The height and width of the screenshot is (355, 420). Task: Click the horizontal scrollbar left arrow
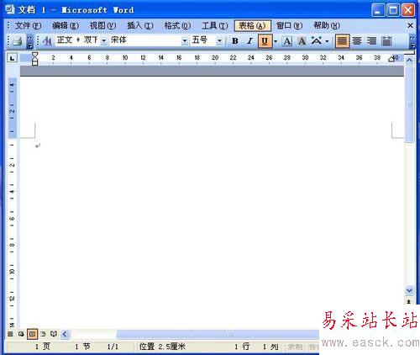65,334
